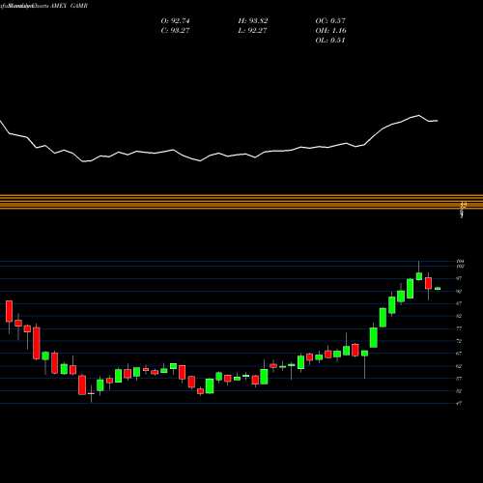Click the 97 price axis label
Image resolution: width=483 pixels, height=483 pixels.
click(459, 278)
